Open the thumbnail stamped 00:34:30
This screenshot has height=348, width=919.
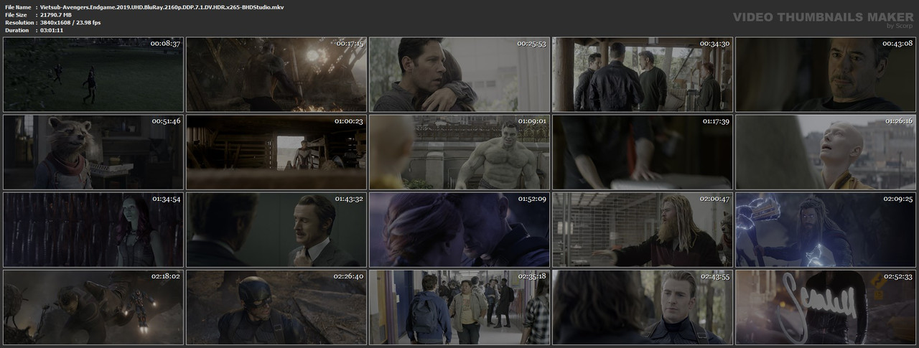(x=643, y=74)
